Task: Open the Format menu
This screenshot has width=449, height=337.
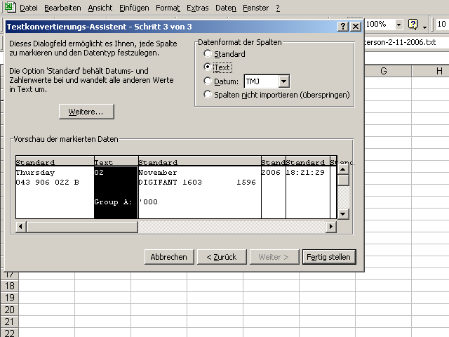Action: coord(168,8)
